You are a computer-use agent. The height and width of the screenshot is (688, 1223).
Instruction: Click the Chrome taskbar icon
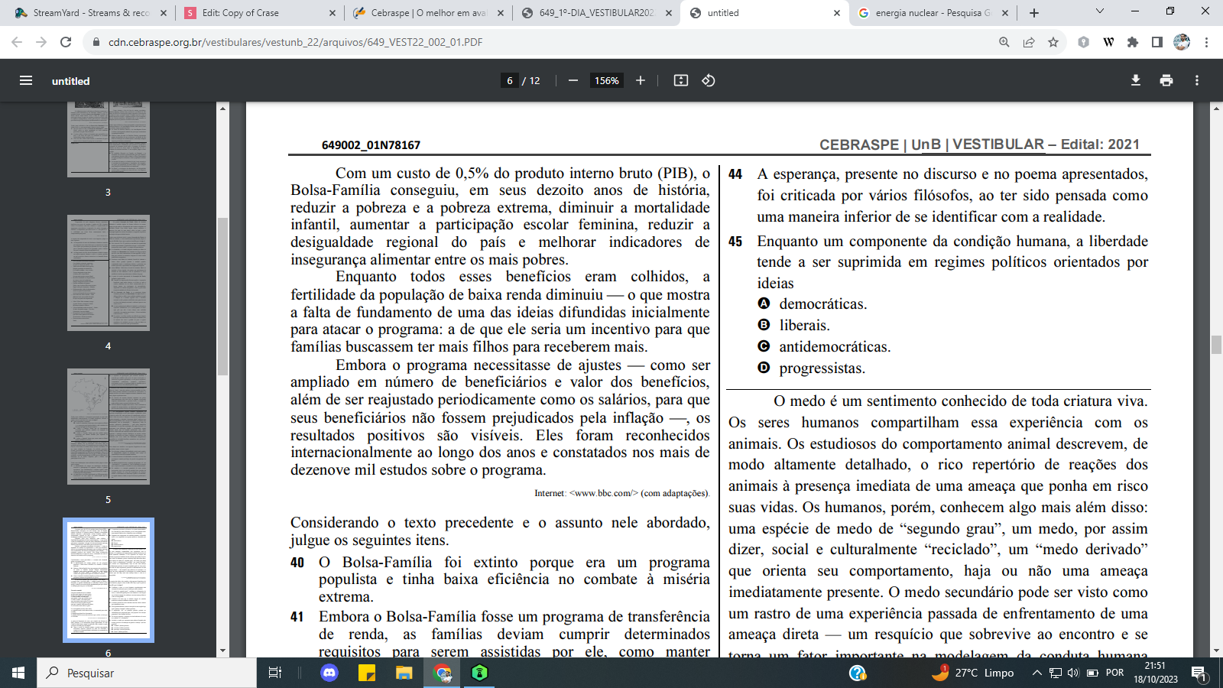click(x=443, y=673)
